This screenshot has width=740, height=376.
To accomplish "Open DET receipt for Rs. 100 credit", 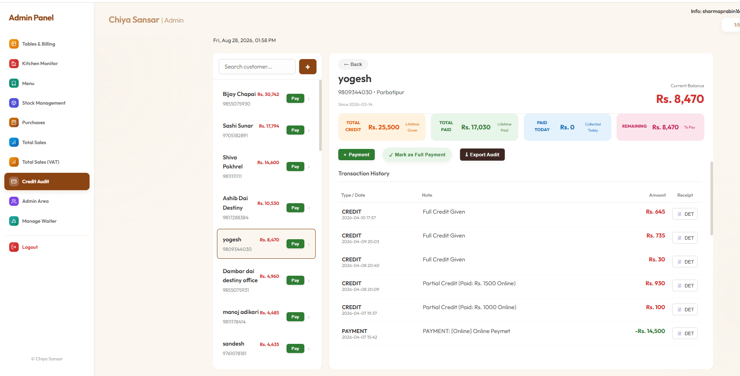I will [685, 310].
